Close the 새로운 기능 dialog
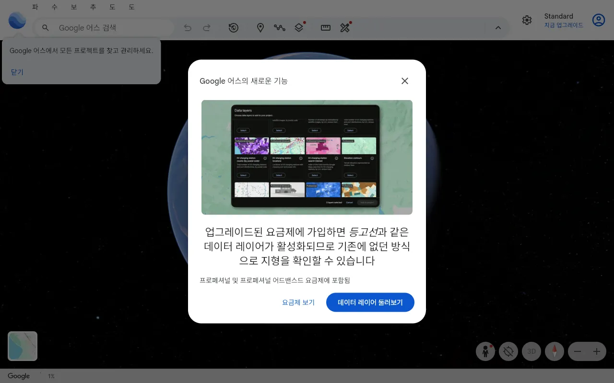Image resolution: width=614 pixels, height=383 pixels. pos(405,81)
